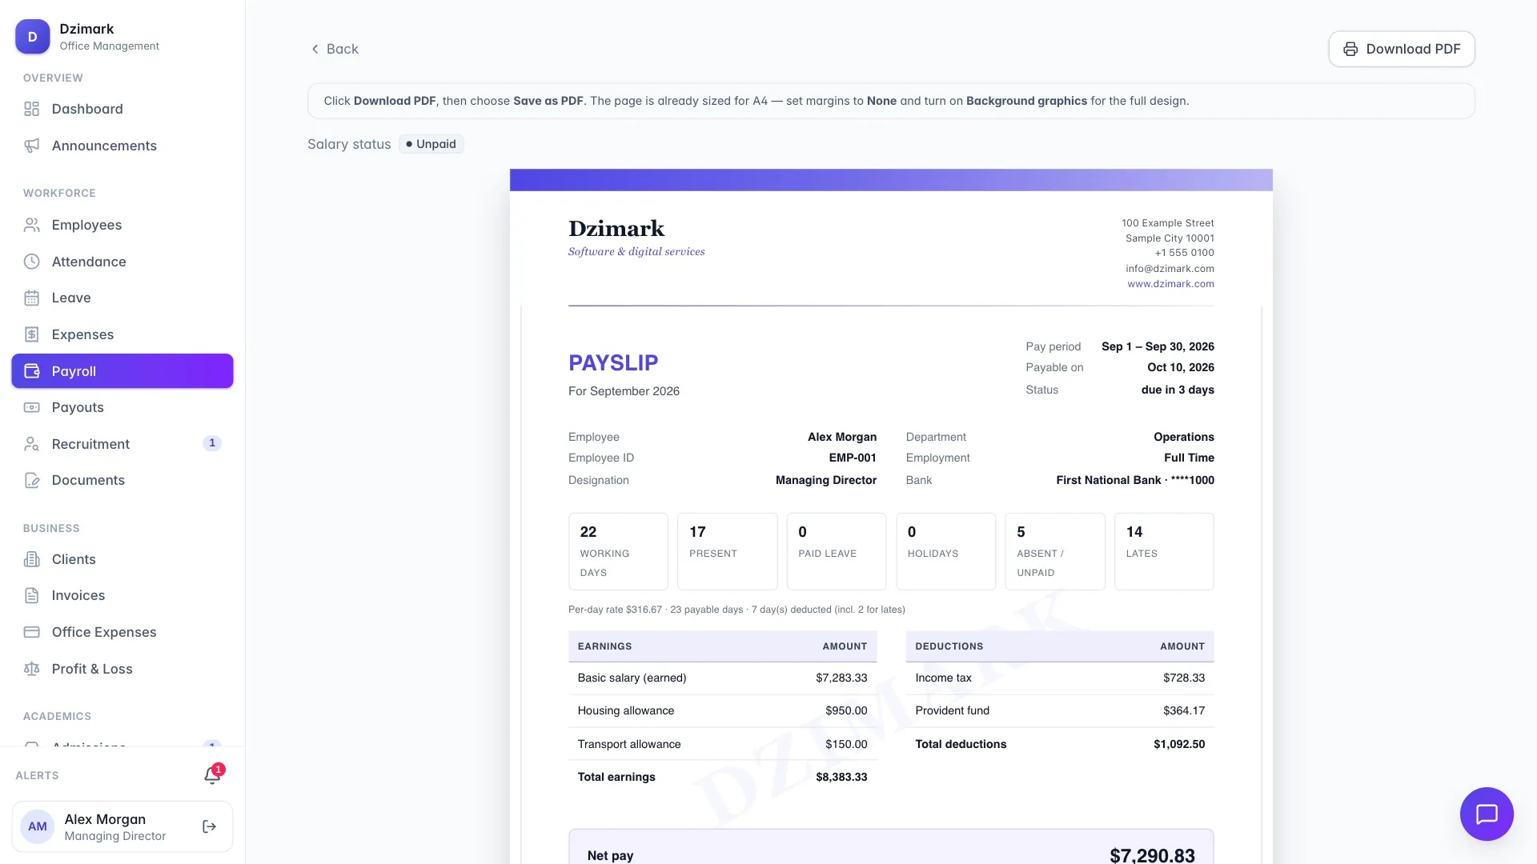
Task: Click the Unpaid salary status badge
Action: point(431,144)
